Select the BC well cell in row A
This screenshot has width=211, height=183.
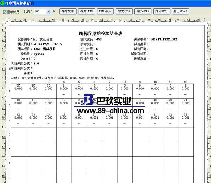(x=18, y=91)
